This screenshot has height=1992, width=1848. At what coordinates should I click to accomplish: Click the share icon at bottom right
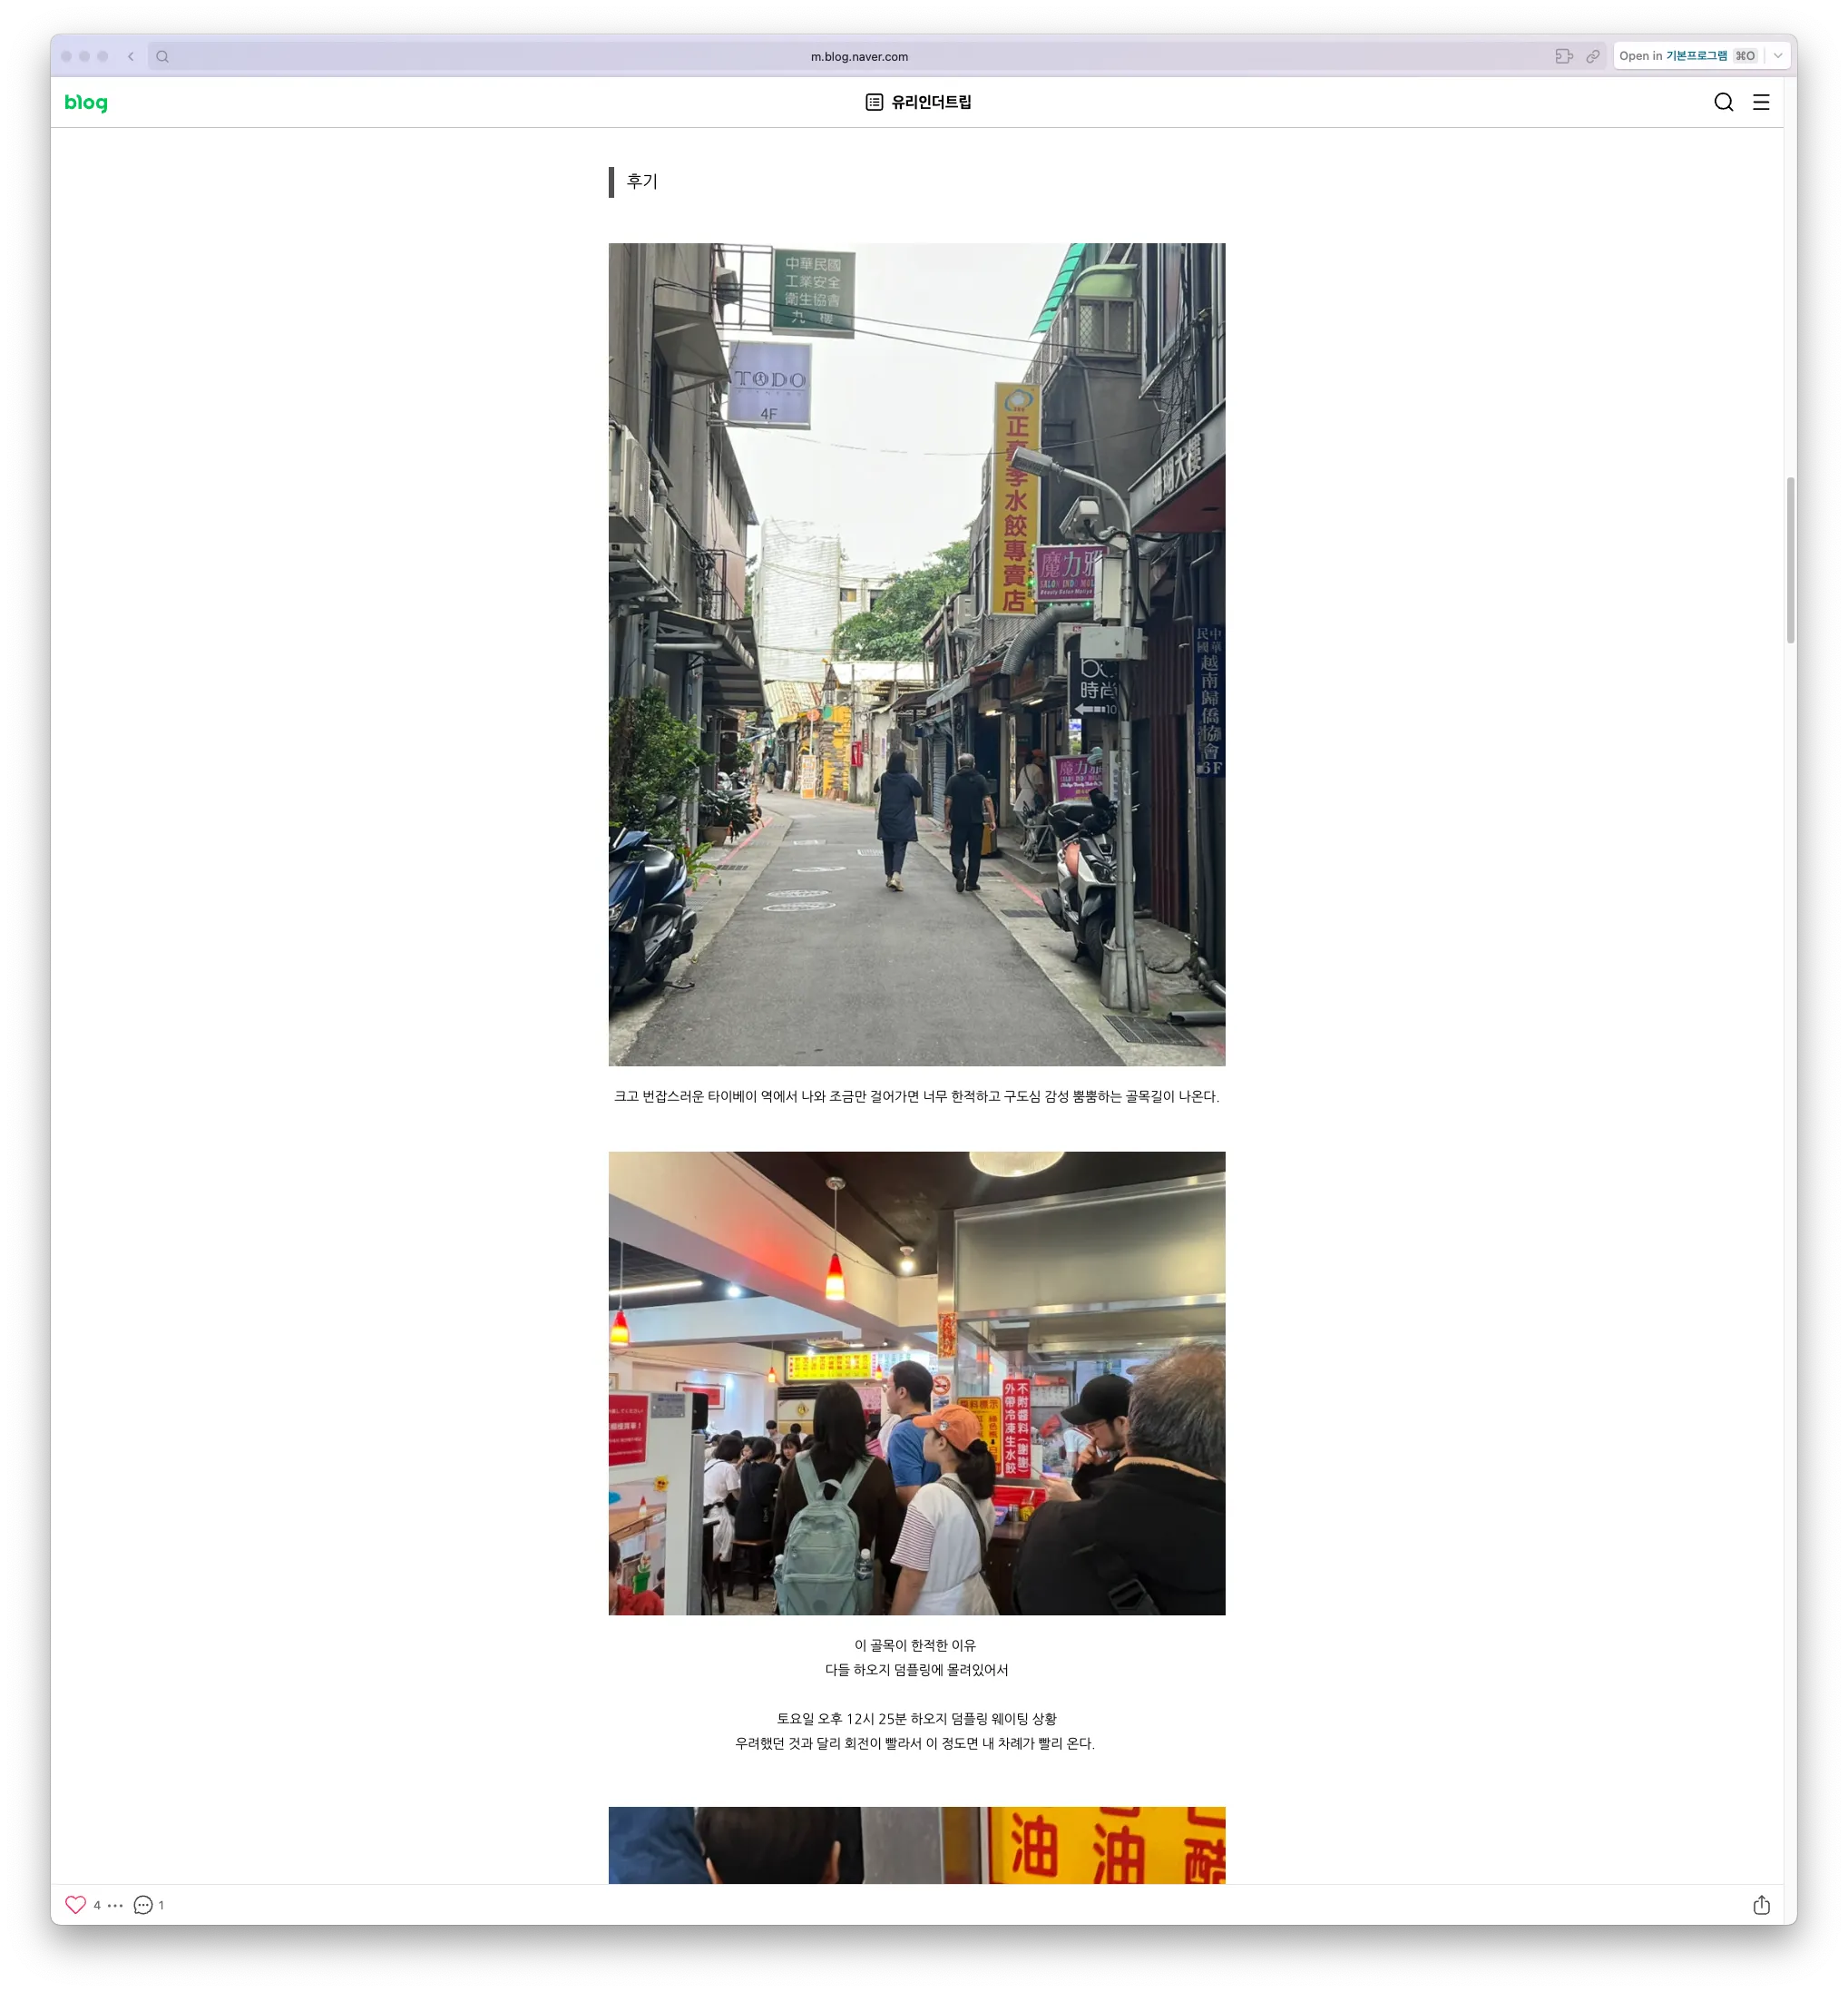(x=1761, y=1905)
